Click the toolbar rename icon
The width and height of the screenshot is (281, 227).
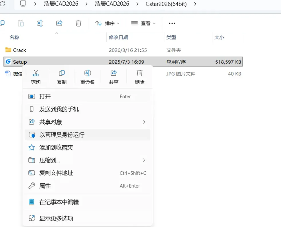[x=40, y=23]
